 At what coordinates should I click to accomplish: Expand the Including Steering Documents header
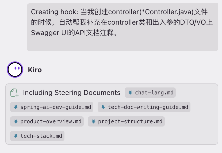(72, 93)
